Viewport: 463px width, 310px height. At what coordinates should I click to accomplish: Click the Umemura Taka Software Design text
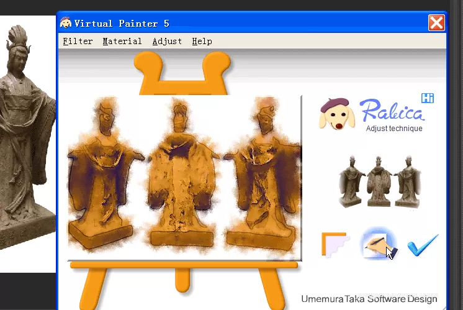pyautogui.click(x=369, y=299)
